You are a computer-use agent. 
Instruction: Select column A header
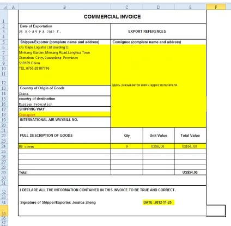(13, 7)
